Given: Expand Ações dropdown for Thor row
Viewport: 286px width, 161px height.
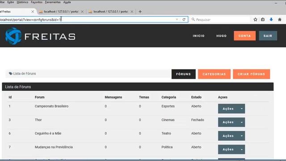Looking at the screenshot, I should tap(242, 122).
